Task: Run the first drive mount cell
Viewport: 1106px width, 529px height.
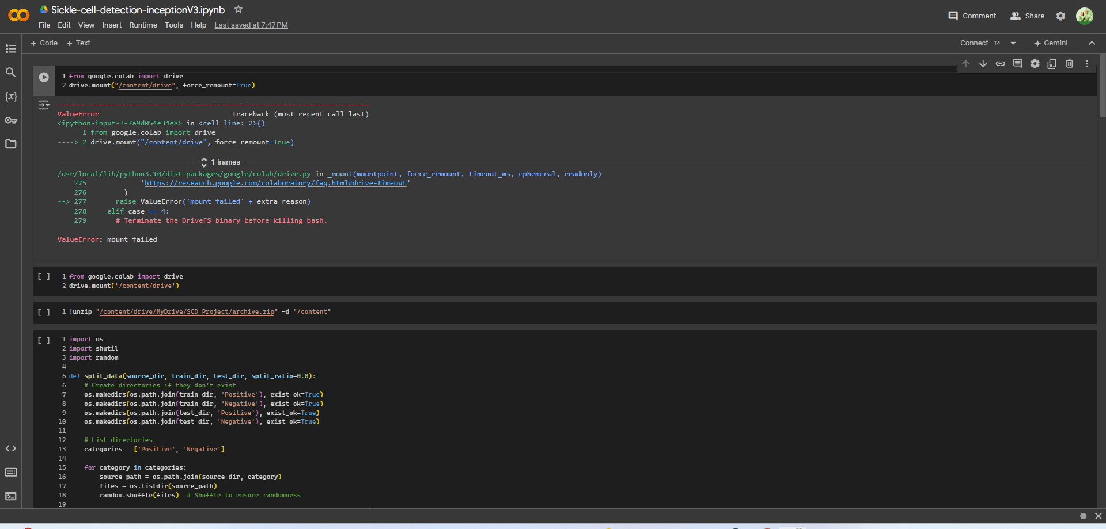Action: tap(44, 77)
